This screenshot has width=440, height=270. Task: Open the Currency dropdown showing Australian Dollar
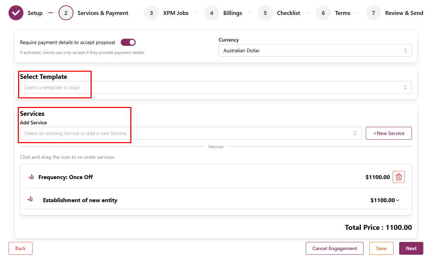tap(315, 50)
